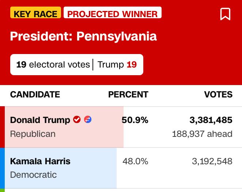Click the 3,381,485 vote count
The height and width of the screenshot is (192, 242).
[211, 120]
